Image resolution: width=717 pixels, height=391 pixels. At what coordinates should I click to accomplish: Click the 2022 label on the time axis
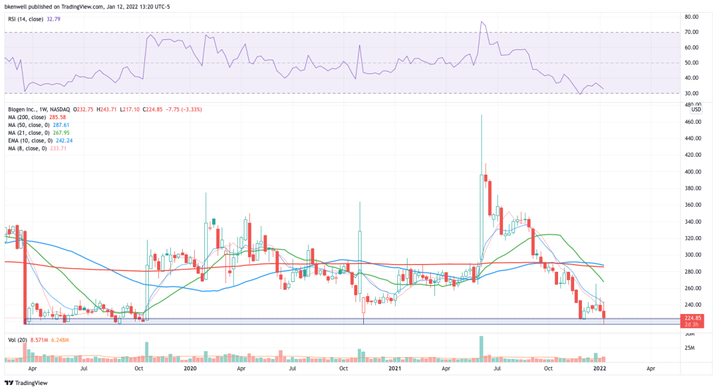(x=600, y=369)
